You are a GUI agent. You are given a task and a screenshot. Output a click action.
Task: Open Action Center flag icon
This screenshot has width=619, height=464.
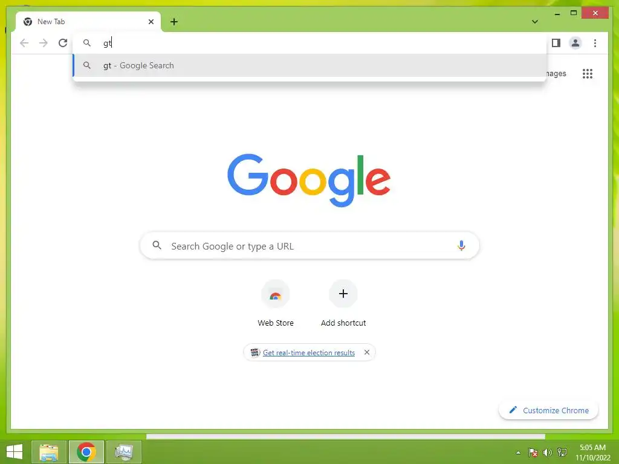(533, 453)
